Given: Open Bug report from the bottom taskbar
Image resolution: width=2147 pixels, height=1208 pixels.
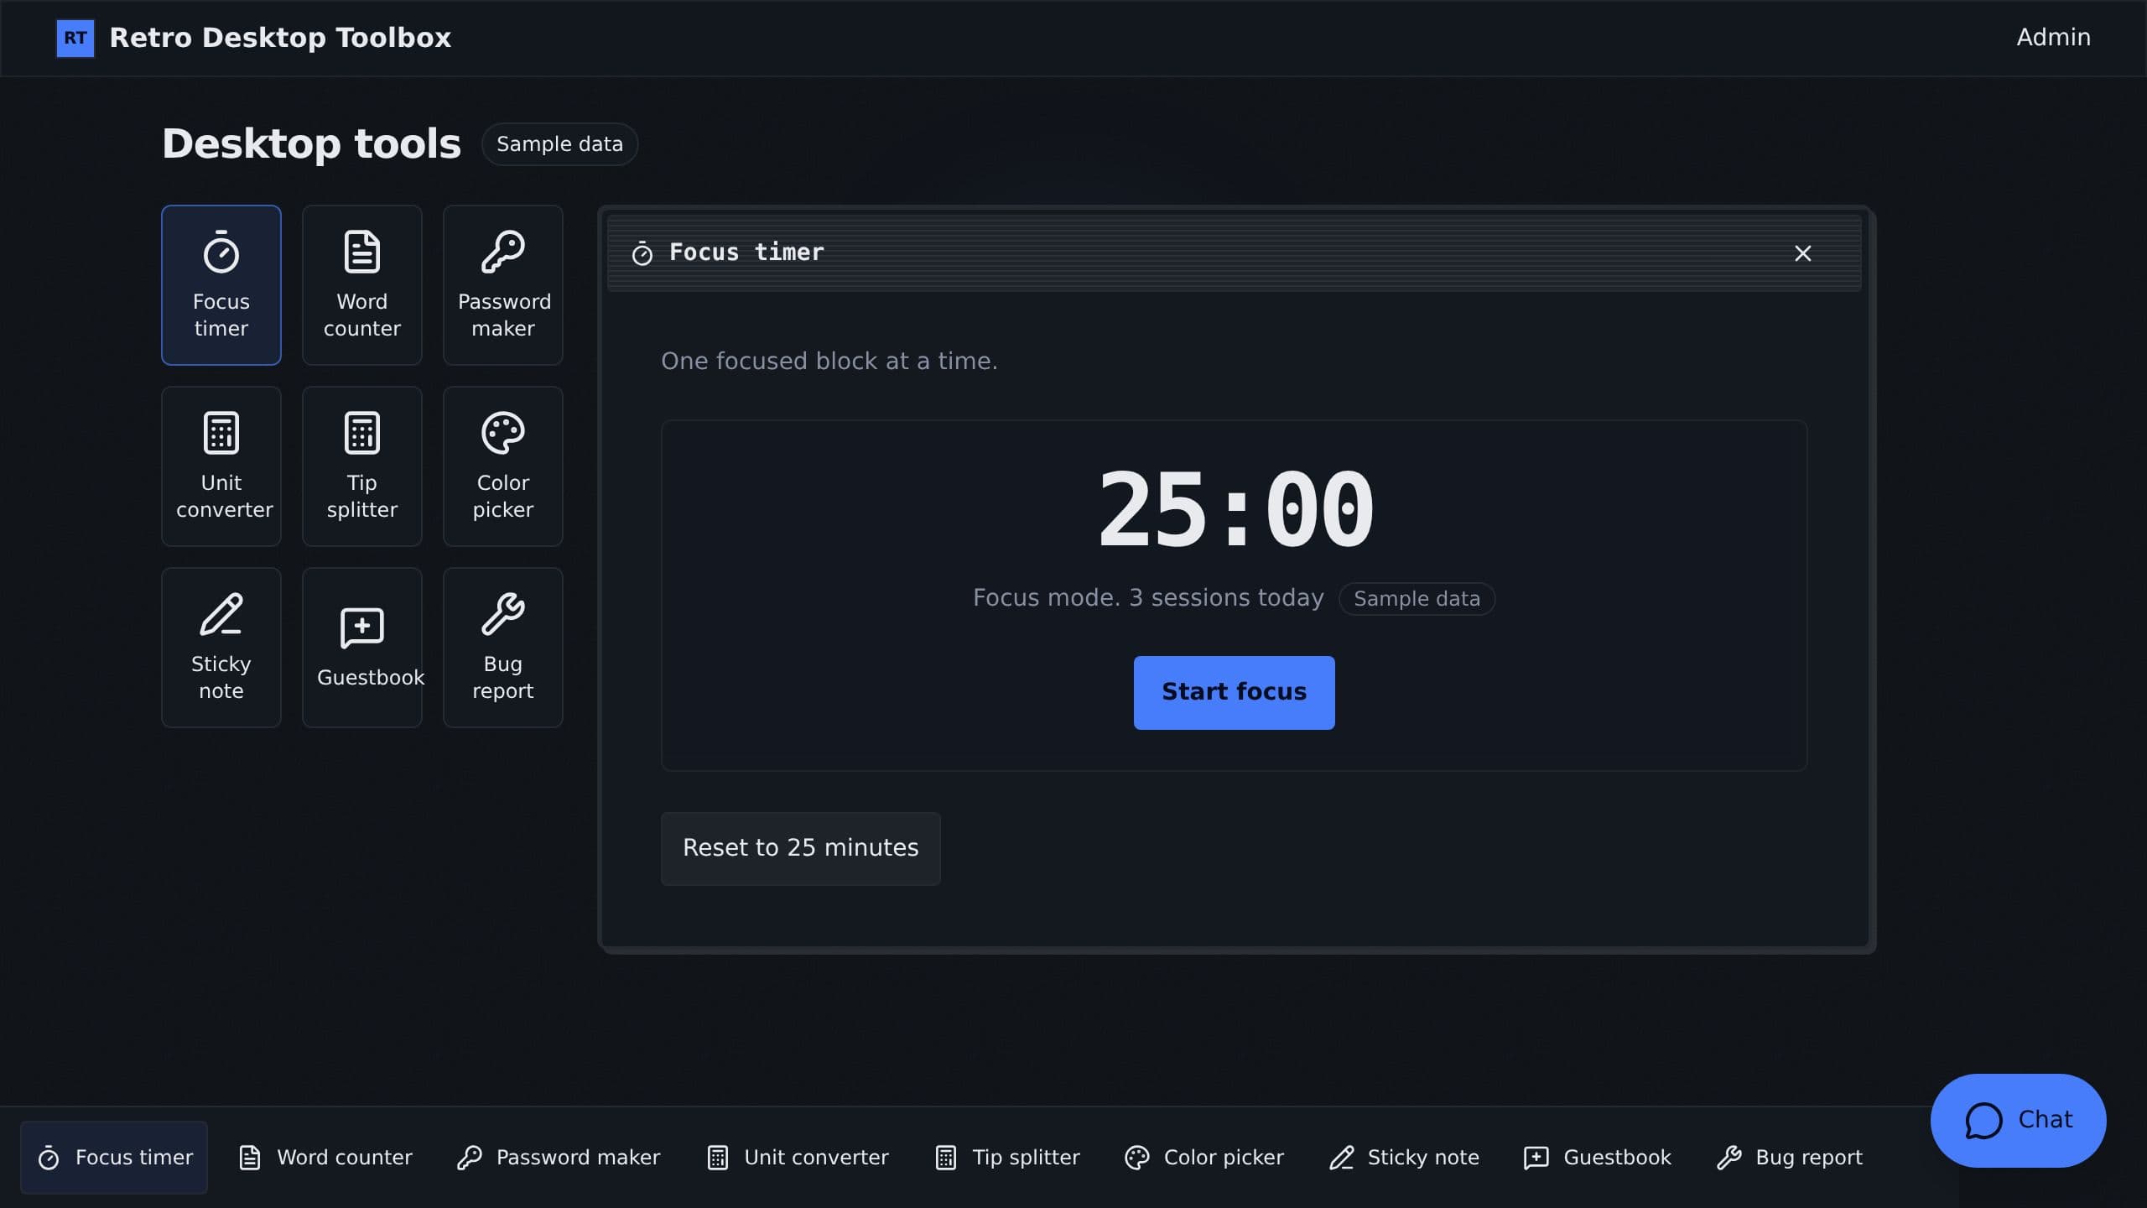Looking at the screenshot, I should tap(1789, 1158).
